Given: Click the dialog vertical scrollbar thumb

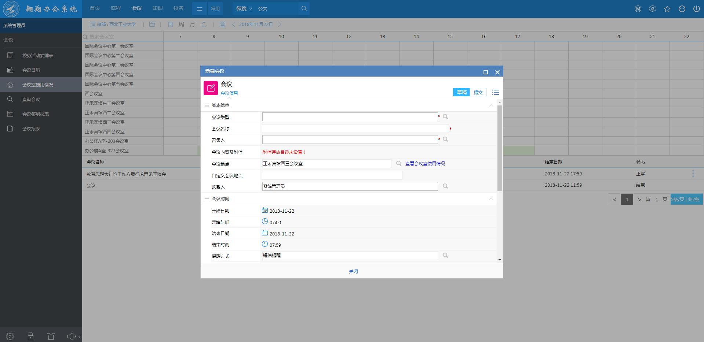Looking at the screenshot, I should (500, 148).
